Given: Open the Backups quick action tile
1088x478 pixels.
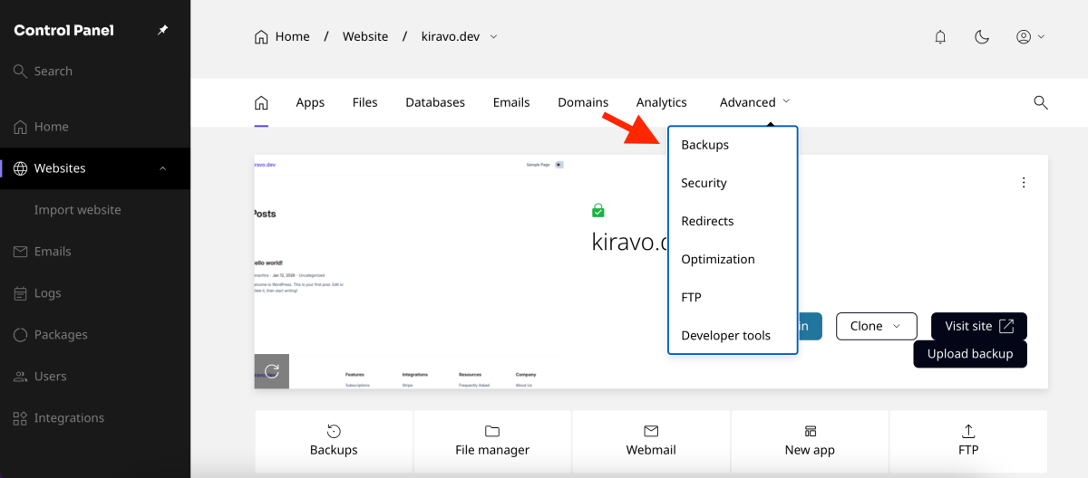Looking at the screenshot, I should click(334, 440).
